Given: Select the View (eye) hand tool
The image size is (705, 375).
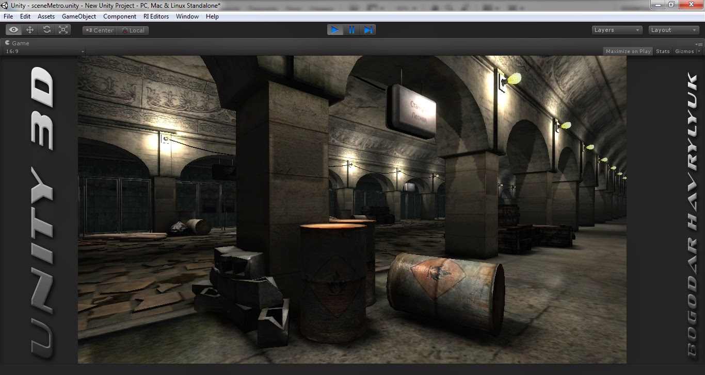Looking at the screenshot, I should click(x=13, y=30).
